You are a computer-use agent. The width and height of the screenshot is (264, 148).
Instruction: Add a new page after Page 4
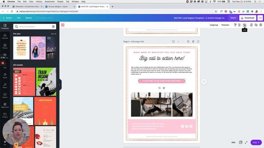(198, 42)
